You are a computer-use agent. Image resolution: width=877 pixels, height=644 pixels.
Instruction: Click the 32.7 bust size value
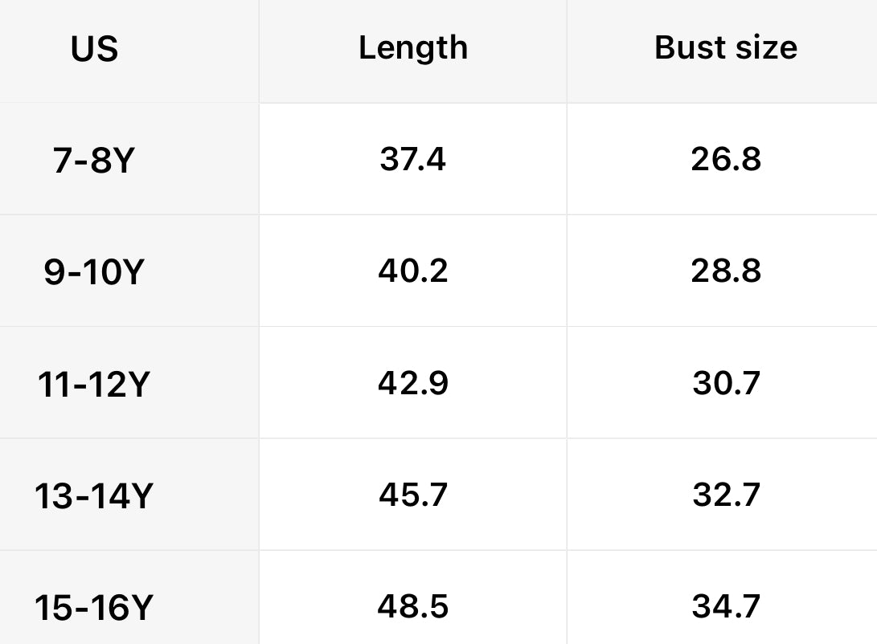click(x=725, y=495)
